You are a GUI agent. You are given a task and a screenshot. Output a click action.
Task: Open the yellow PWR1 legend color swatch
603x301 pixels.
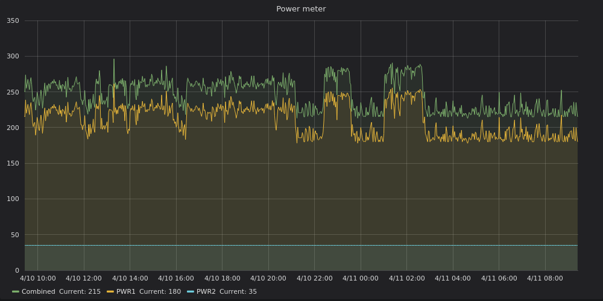click(110, 292)
